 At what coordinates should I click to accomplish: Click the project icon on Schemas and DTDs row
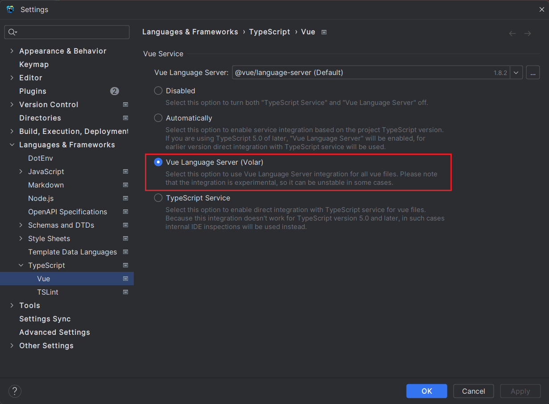[125, 225]
